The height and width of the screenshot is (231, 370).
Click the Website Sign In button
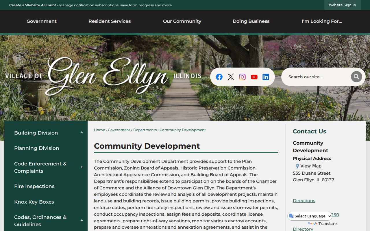[343, 5]
